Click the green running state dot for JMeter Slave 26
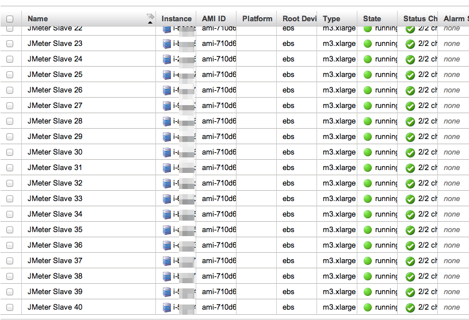 click(368, 90)
